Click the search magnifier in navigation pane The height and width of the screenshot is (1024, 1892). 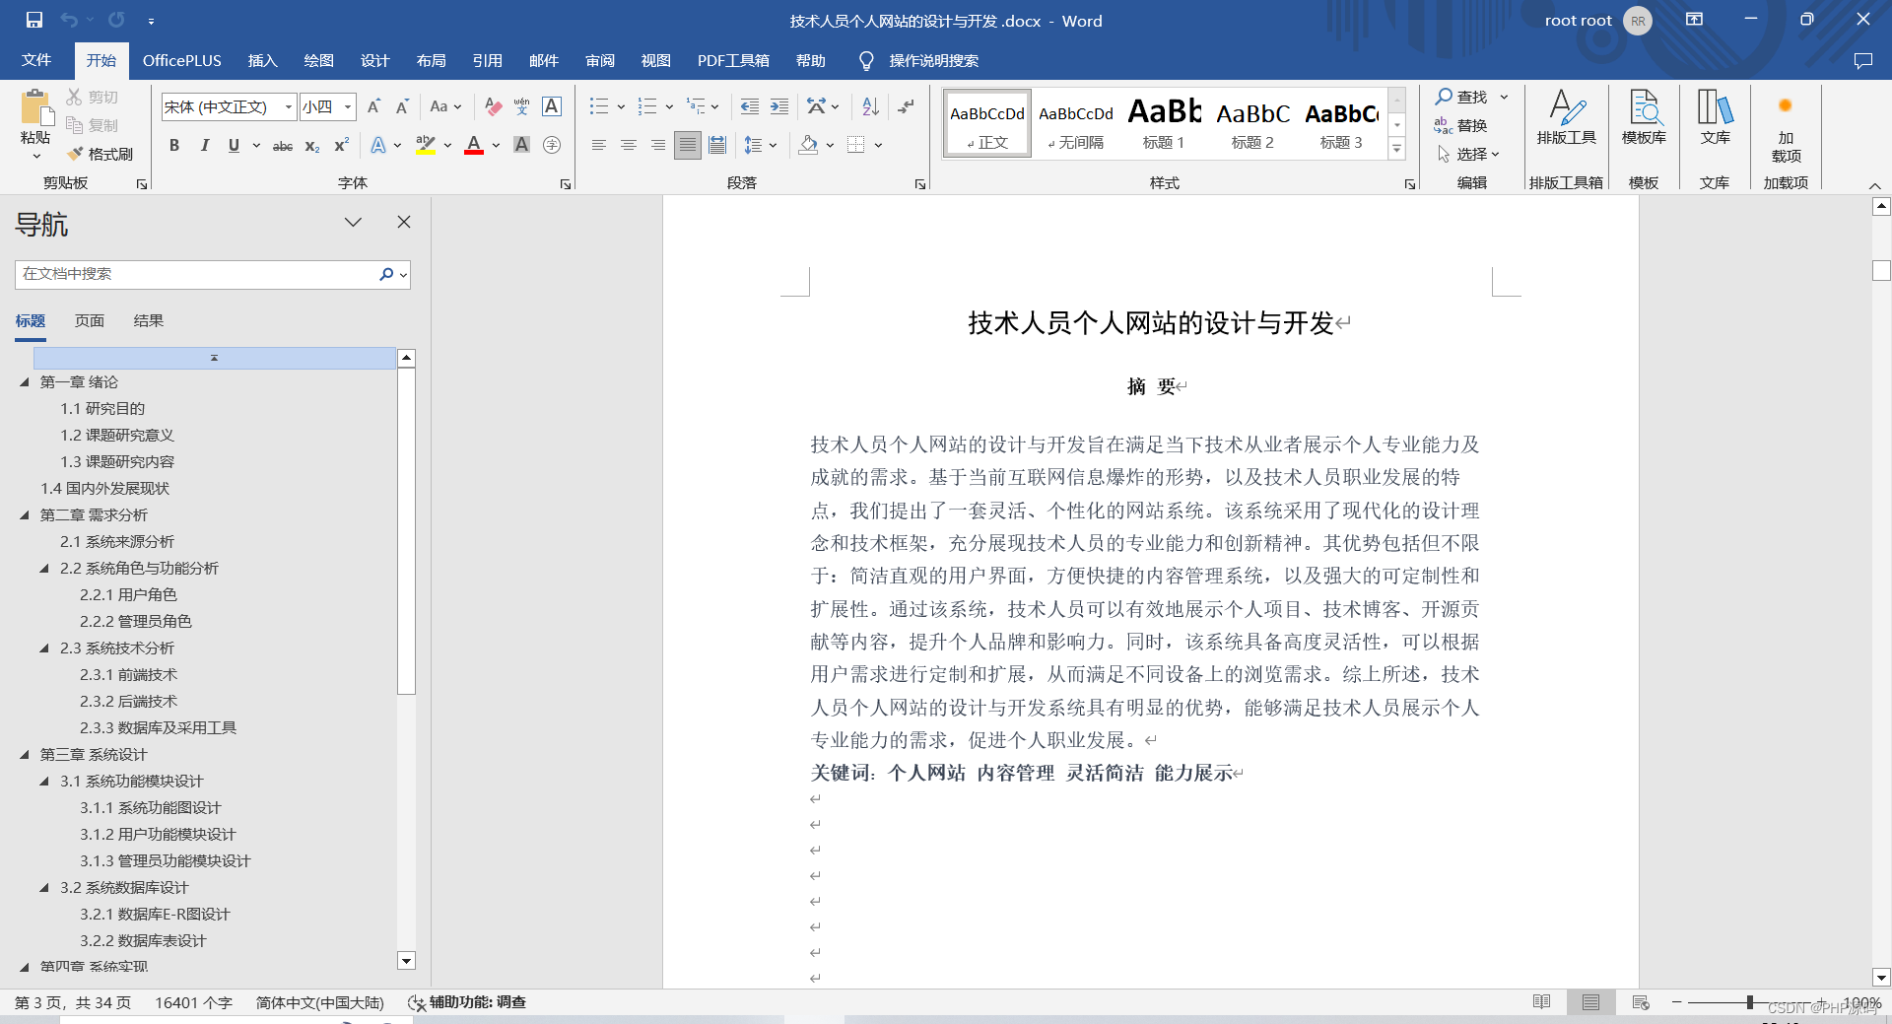click(386, 274)
